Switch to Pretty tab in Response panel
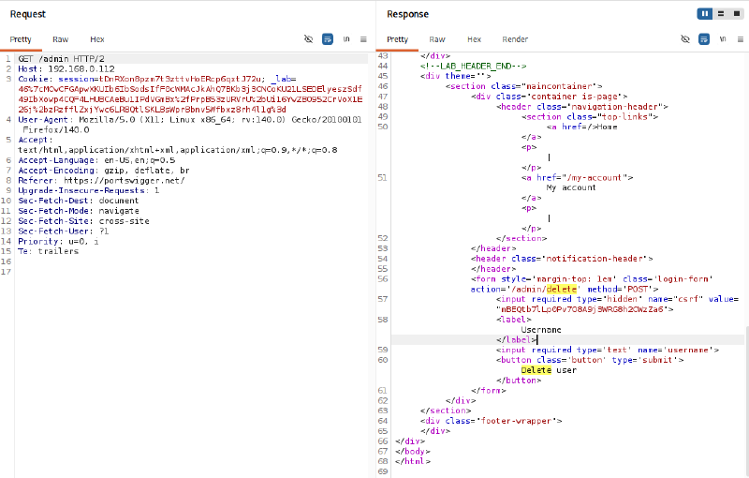This screenshot has height=478, width=749. pyautogui.click(x=397, y=39)
